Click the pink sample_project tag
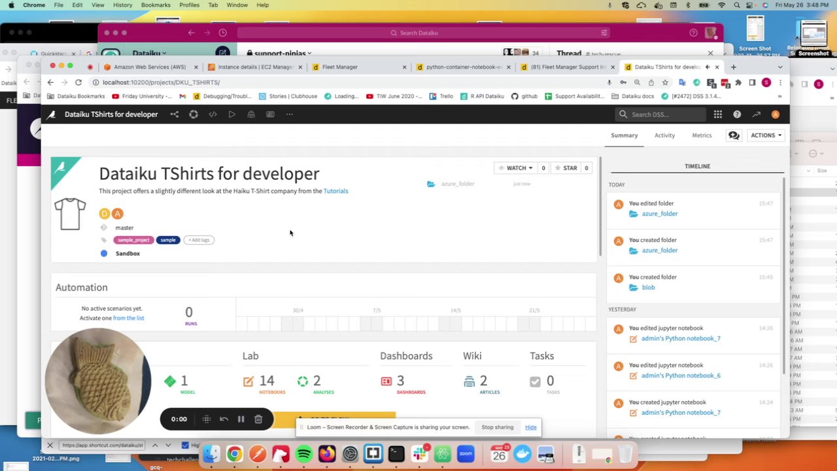 (133, 240)
